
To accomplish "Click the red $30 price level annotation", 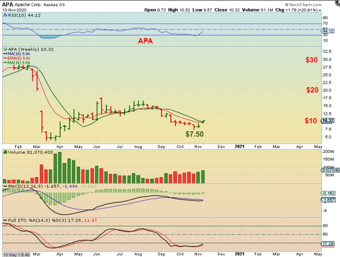I will point(311,60).
